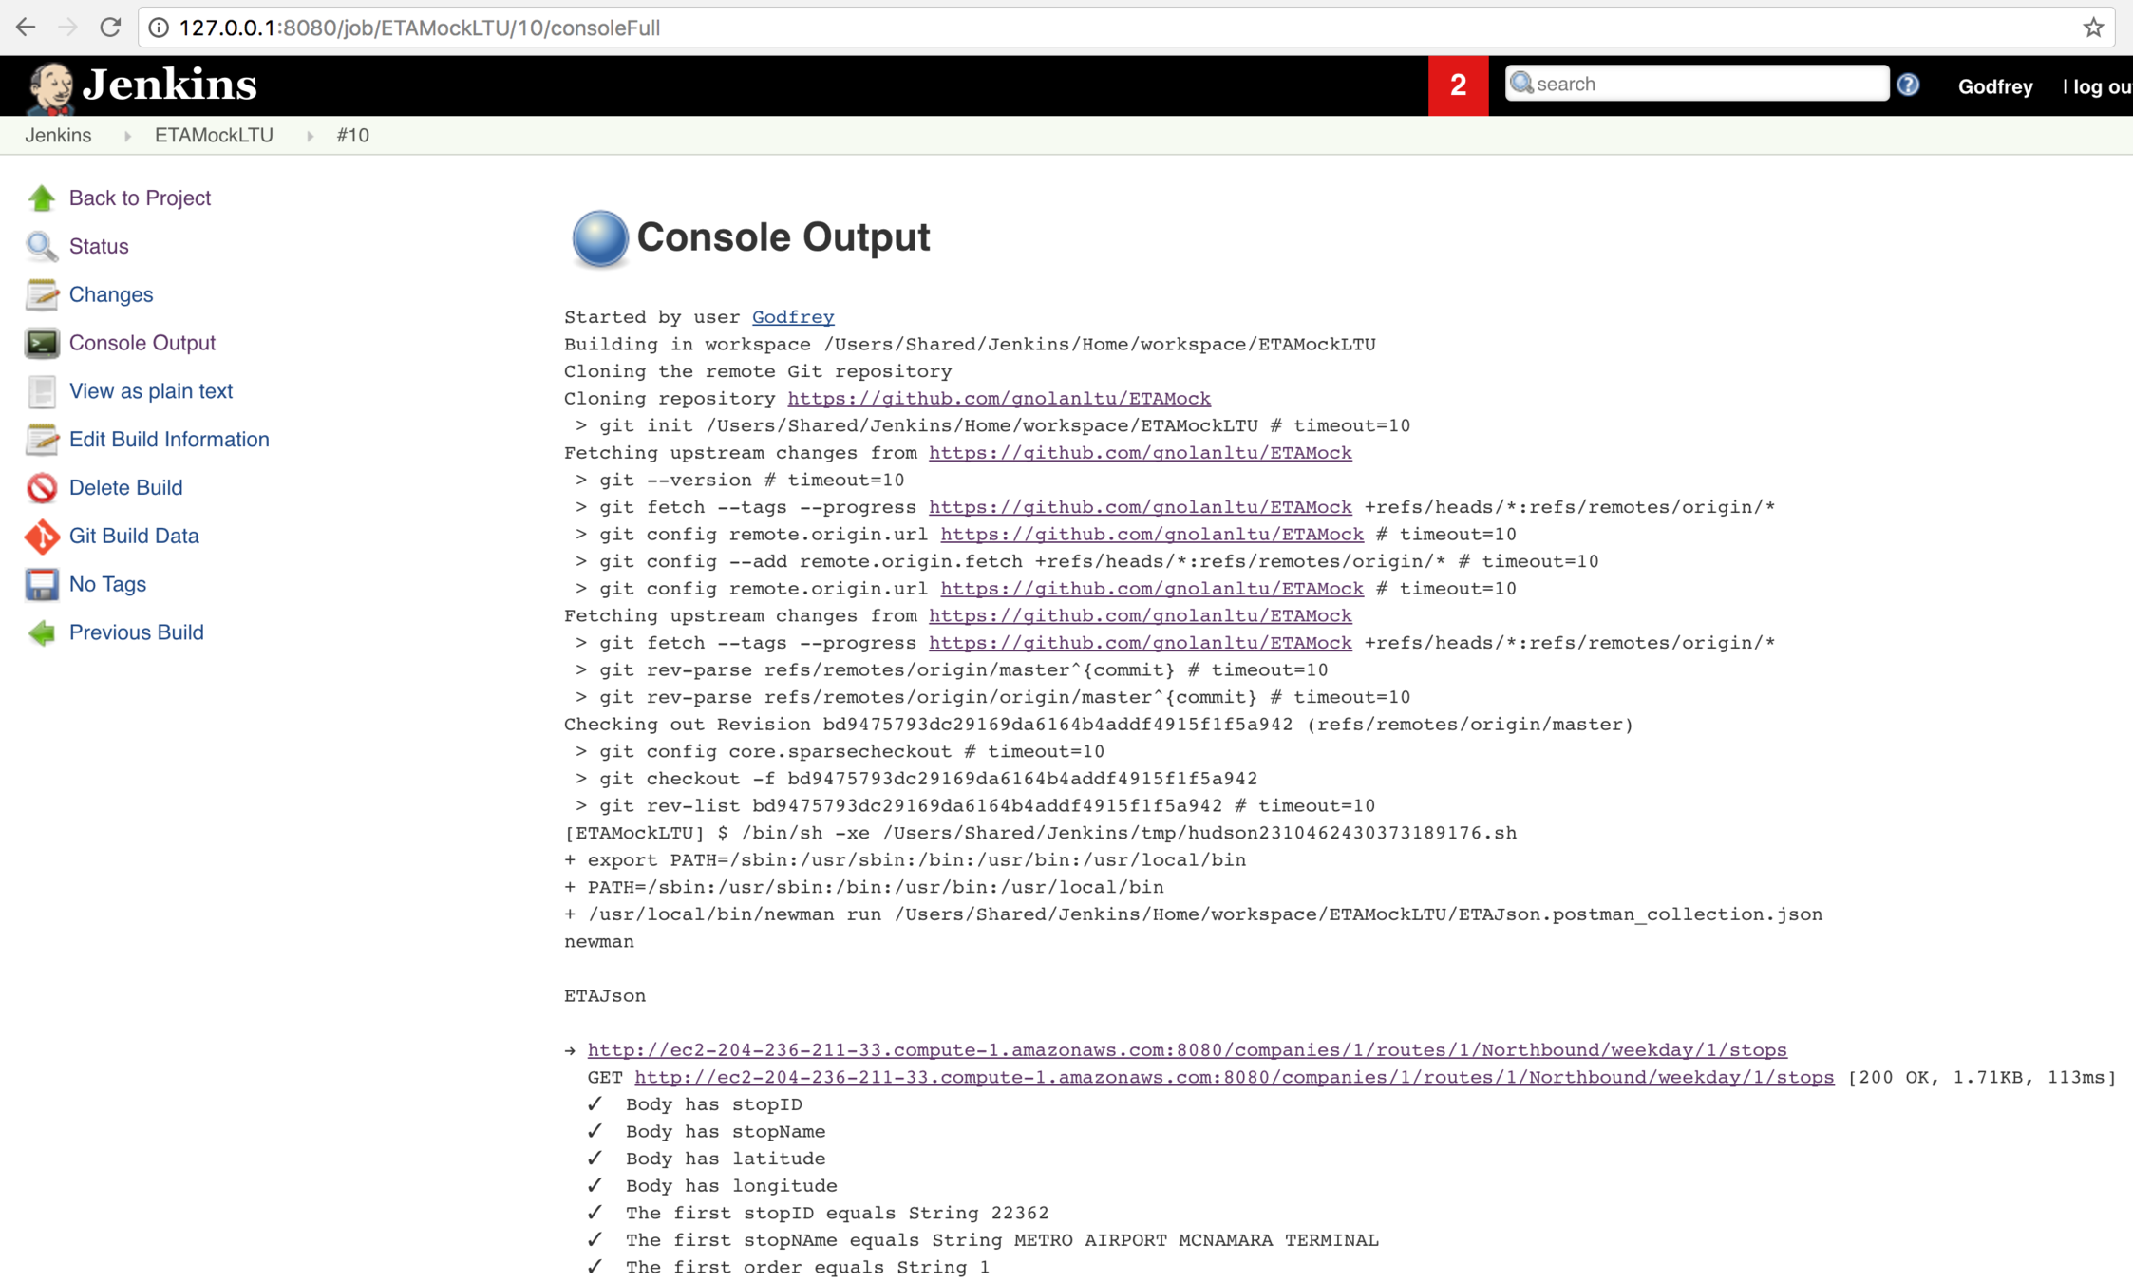This screenshot has width=2133, height=1282.
Task: Click the Godfrey user link in console
Action: (792, 317)
